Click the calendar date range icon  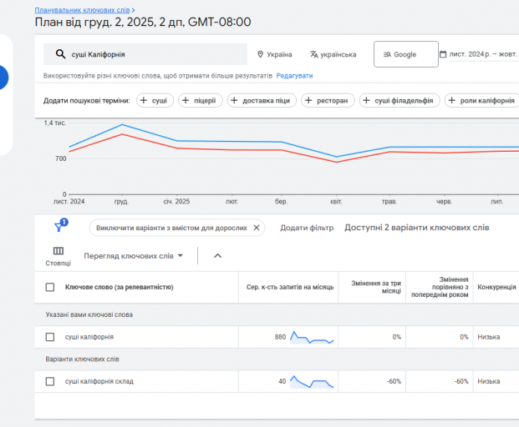tap(443, 54)
